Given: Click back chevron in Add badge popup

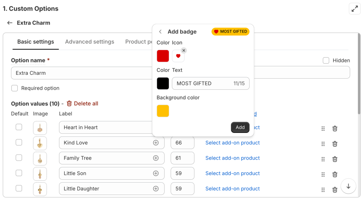Looking at the screenshot, I should (160, 32).
